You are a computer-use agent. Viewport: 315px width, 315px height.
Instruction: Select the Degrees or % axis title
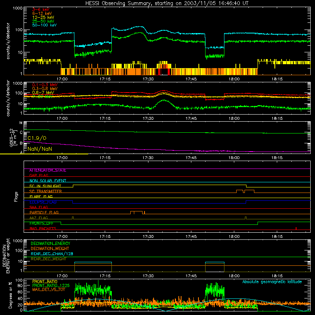[x=10, y=295]
